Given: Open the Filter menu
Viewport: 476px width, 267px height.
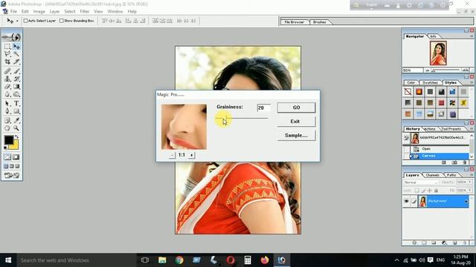Looking at the screenshot, I should tap(85, 12).
